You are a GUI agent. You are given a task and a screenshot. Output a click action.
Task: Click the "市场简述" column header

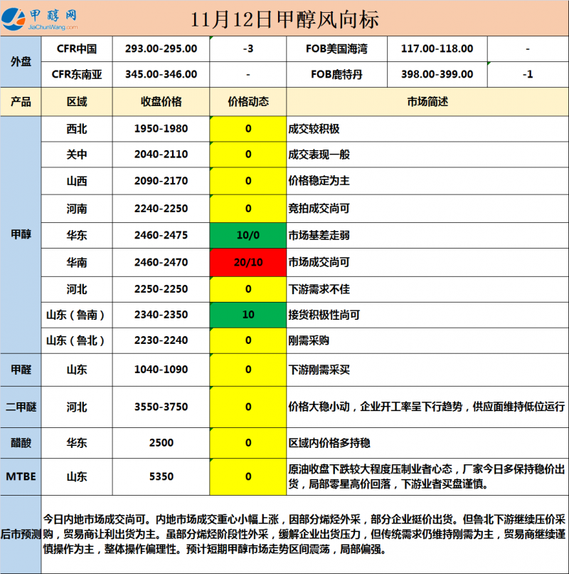point(427,101)
